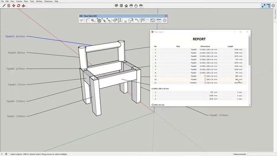Open the Draw menu
The height and width of the screenshot is (156, 277).
coord(26,1)
